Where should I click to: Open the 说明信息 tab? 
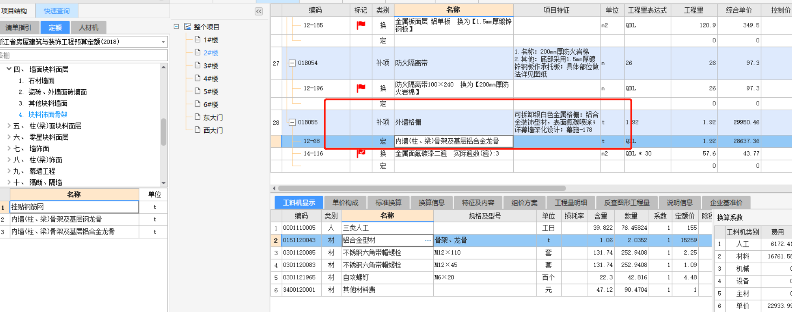680,203
